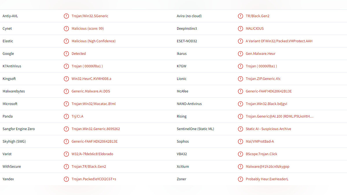Click the alert icon beside Trj/CI.A

point(66,116)
